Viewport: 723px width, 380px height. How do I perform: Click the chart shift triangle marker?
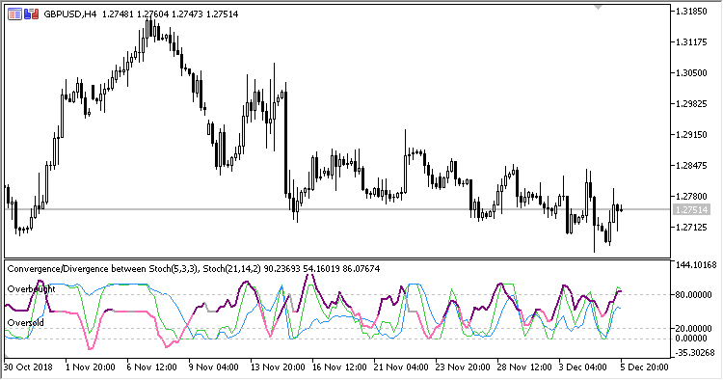[599, 8]
